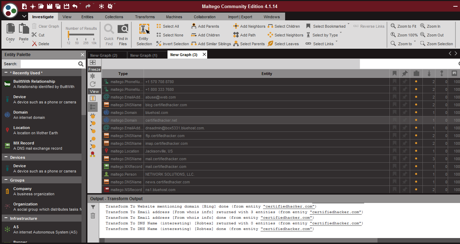Click the fit-to-window icon above Freeze

click(x=93, y=62)
